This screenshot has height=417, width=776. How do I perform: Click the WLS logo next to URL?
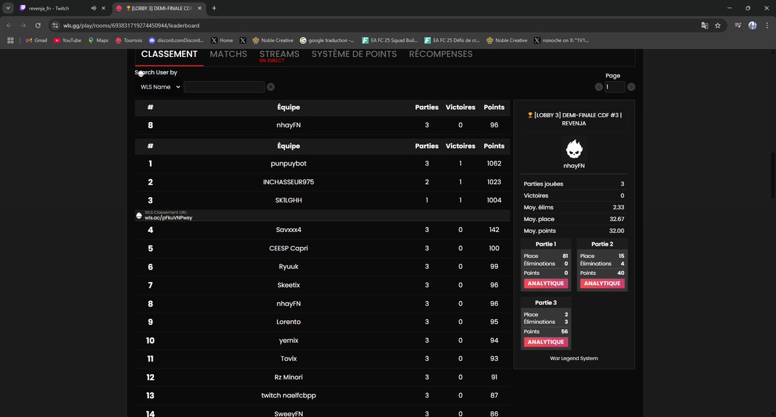[139, 215]
